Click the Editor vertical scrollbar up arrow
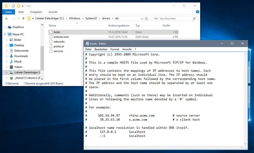Screen dimensions: 254x153 pos(245,55)
